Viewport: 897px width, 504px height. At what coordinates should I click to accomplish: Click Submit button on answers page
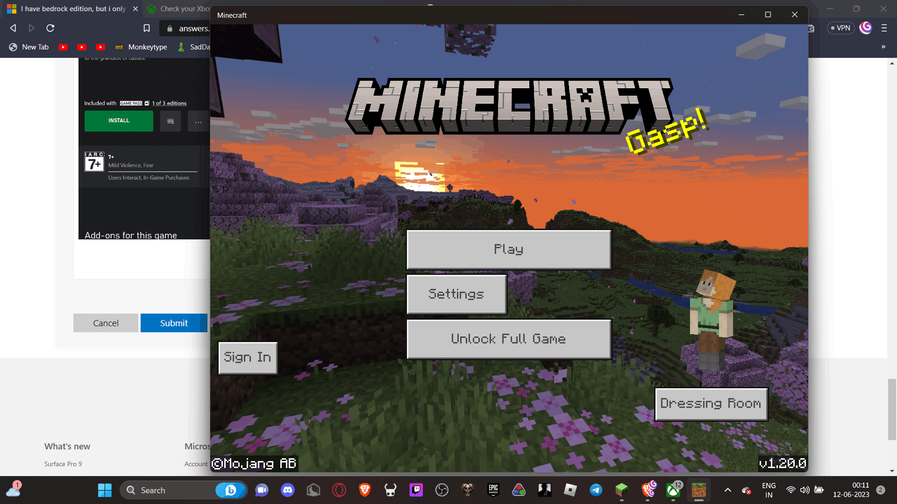[174, 322]
